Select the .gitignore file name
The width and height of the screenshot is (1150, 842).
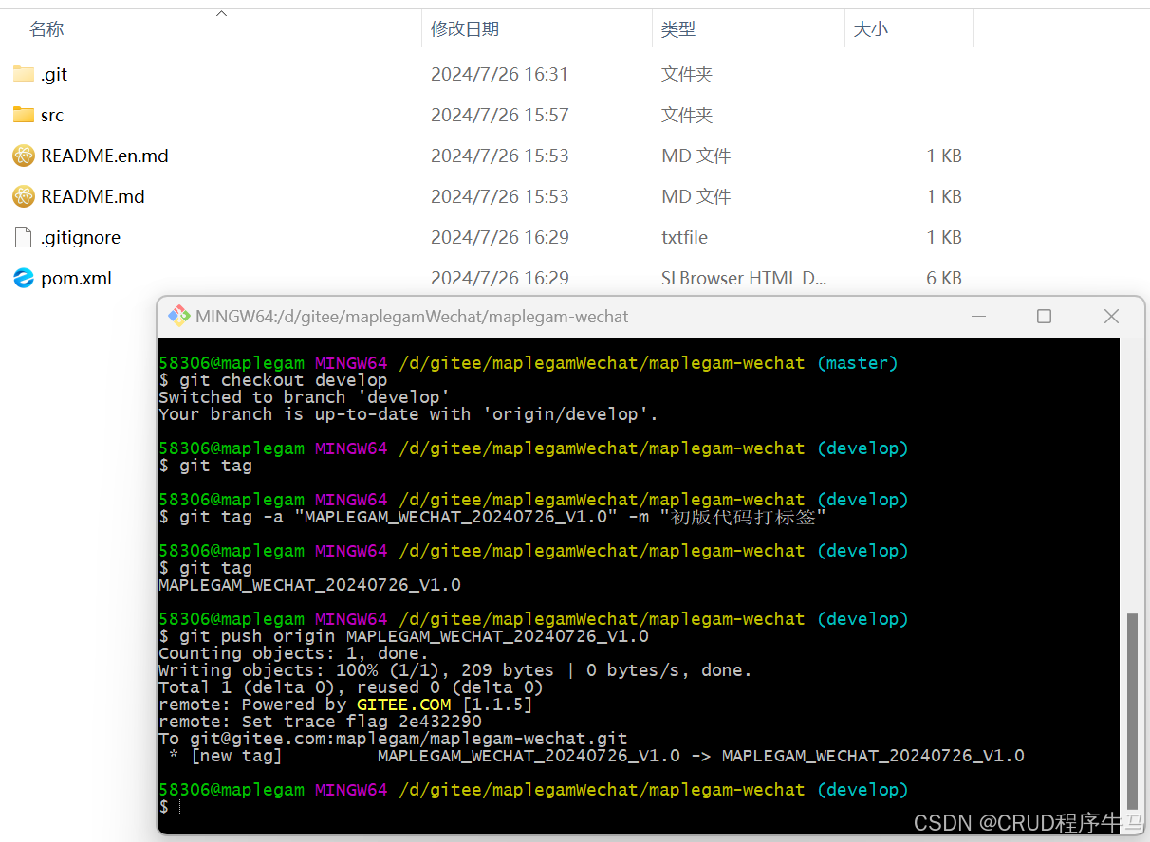(81, 237)
